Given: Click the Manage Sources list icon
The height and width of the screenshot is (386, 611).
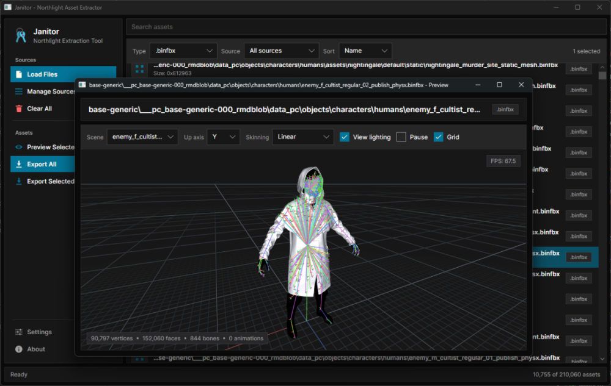Looking at the screenshot, I should (x=19, y=91).
